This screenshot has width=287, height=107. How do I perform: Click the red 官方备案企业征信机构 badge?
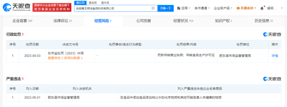tap(52, 9)
